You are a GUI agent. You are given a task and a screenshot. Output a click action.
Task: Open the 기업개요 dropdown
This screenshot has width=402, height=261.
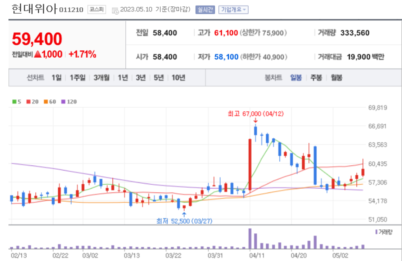234,10
